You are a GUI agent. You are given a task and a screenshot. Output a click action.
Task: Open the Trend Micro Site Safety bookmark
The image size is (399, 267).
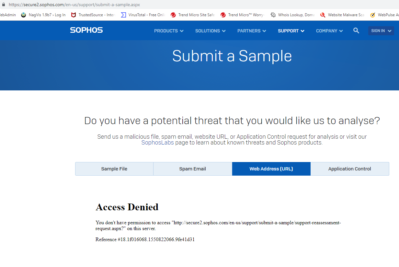tap(192, 15)
